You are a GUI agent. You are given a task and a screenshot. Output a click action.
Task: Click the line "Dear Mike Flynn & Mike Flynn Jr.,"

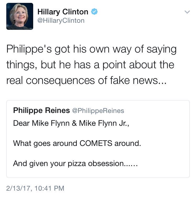[71, 123]
